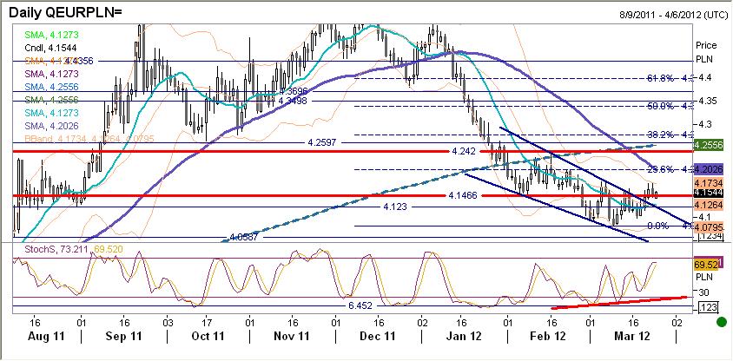
Task: Click the Sep 11 month label
Action: pos(124,335)
